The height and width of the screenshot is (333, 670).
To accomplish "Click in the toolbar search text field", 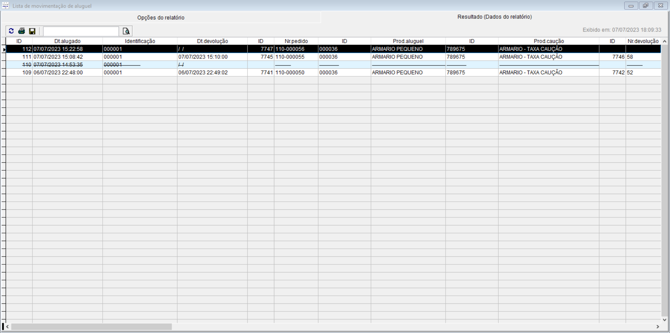I will click(81, 31).
